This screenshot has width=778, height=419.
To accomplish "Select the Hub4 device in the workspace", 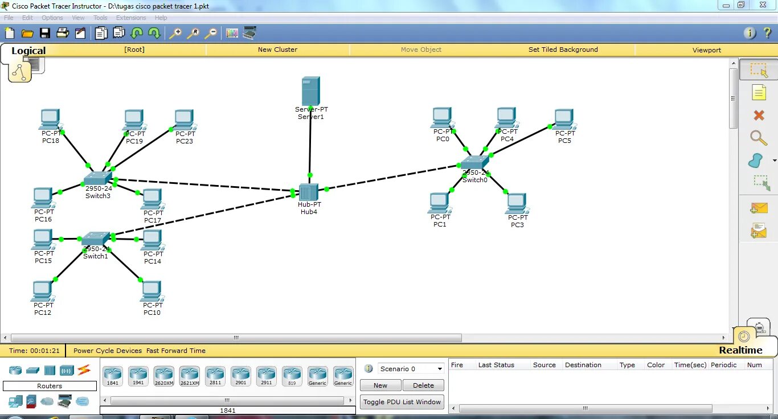I will [308, 192].
